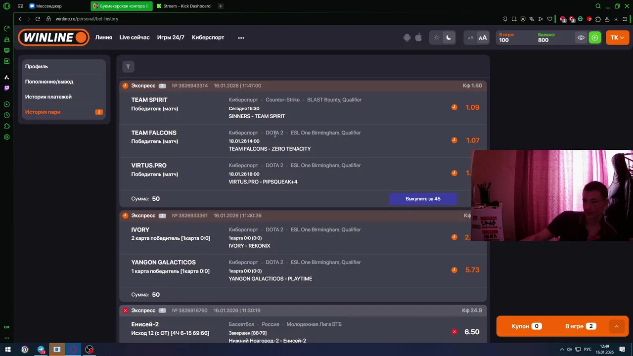Open the browser tab search icon

click(598, 6)
